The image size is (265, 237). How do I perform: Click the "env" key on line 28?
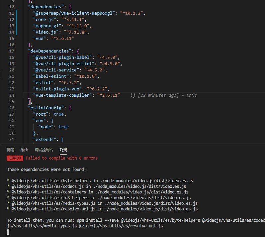(x=40, y=121)
